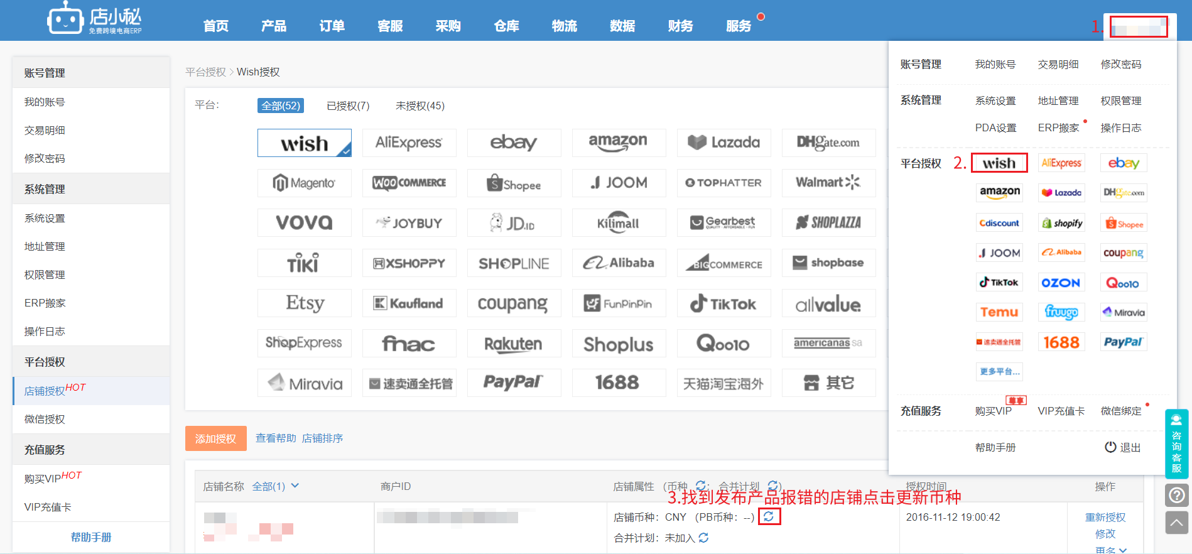The image size is (1192, 554).
Task: Click the back-to-top arrow button
Action: 1177,523
